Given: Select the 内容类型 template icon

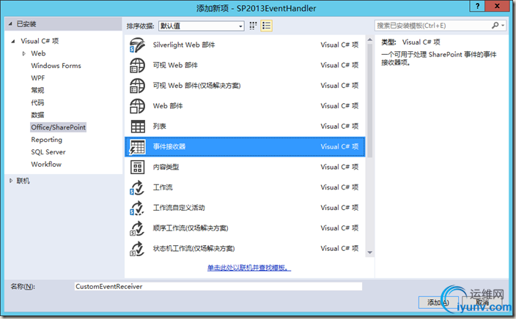Looking at the screenshot, I should coord(138,168).
